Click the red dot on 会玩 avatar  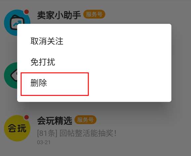click(x=26, y=117)
